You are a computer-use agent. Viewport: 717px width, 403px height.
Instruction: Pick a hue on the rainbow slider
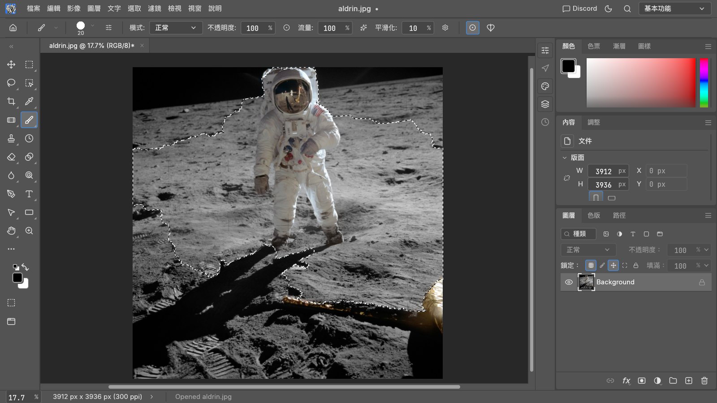704,83
